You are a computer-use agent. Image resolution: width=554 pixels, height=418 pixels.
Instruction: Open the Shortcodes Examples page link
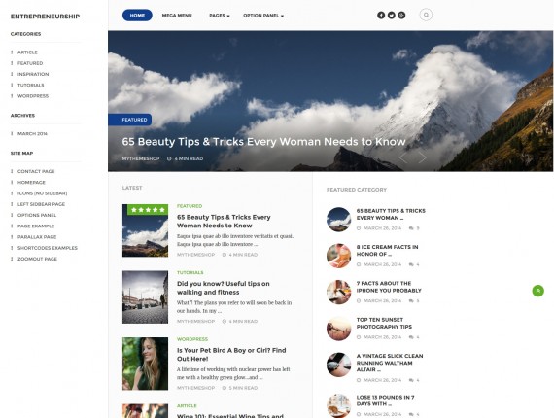tap(48, 248)
